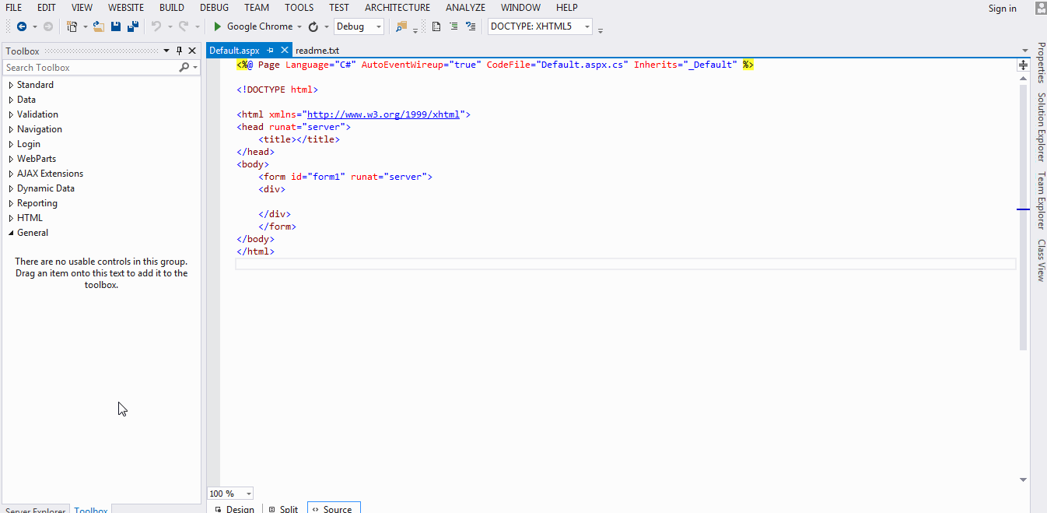Open the Debug configuration dropdown

[359, 26]
